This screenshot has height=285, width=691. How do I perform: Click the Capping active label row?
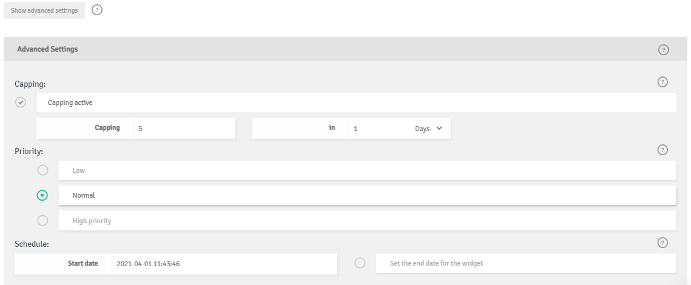coord(356,102)
